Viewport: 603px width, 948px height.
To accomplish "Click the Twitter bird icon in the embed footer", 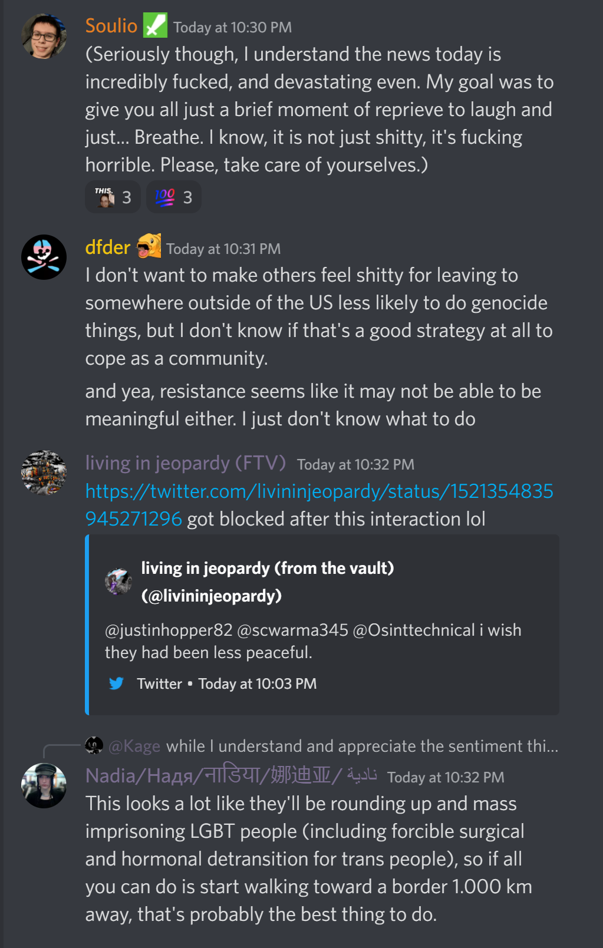I will 116,683.
